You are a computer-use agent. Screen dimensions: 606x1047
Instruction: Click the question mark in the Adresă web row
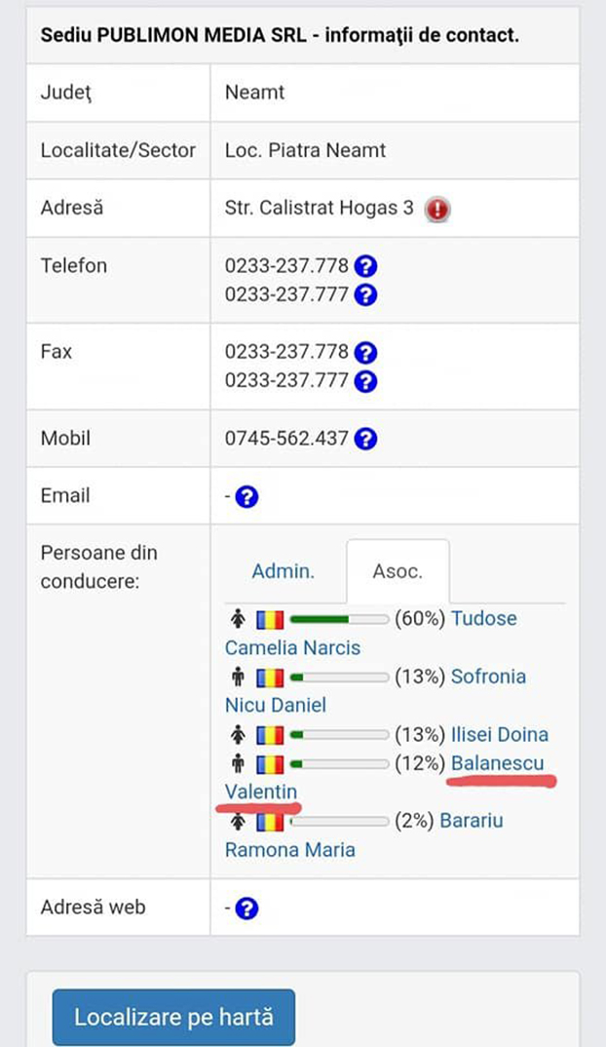click(x=248, y=907)
